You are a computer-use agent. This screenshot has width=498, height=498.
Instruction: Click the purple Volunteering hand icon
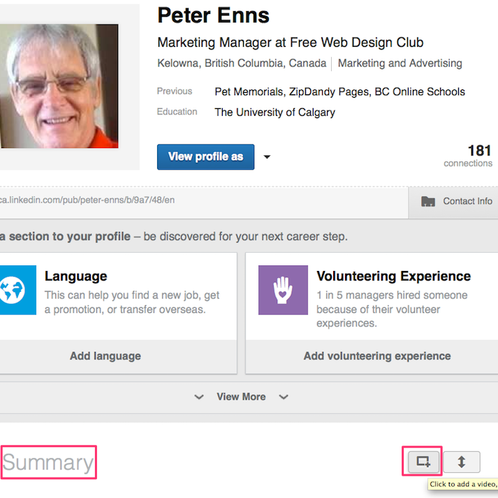pos(283,290)
